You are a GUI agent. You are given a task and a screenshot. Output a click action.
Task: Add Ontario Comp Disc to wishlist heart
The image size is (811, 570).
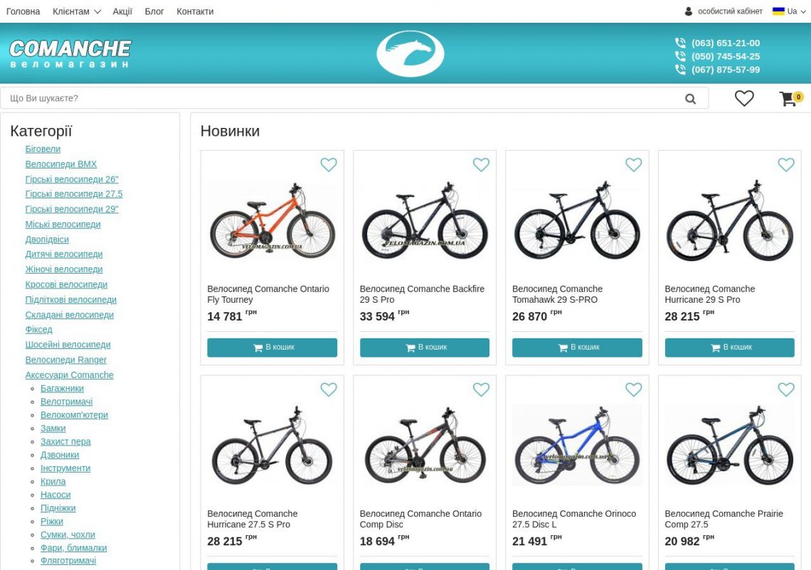[481, 389]
